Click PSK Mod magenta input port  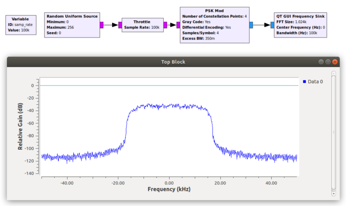click(x=178, y=25)
